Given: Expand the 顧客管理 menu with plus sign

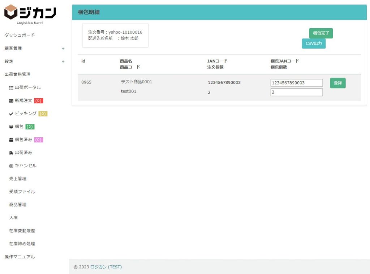Looking at the screenshot, I should tap(63, 48).
